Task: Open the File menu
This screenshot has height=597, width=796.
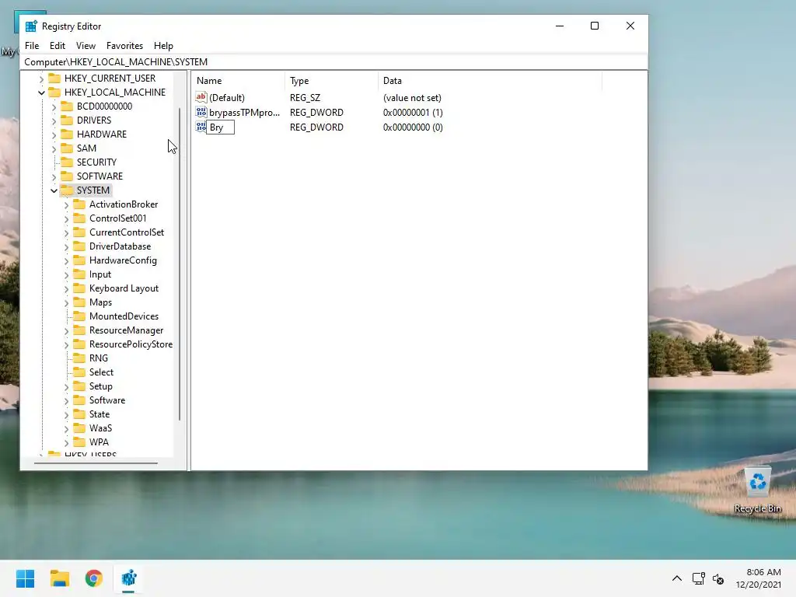Action: 31,46
